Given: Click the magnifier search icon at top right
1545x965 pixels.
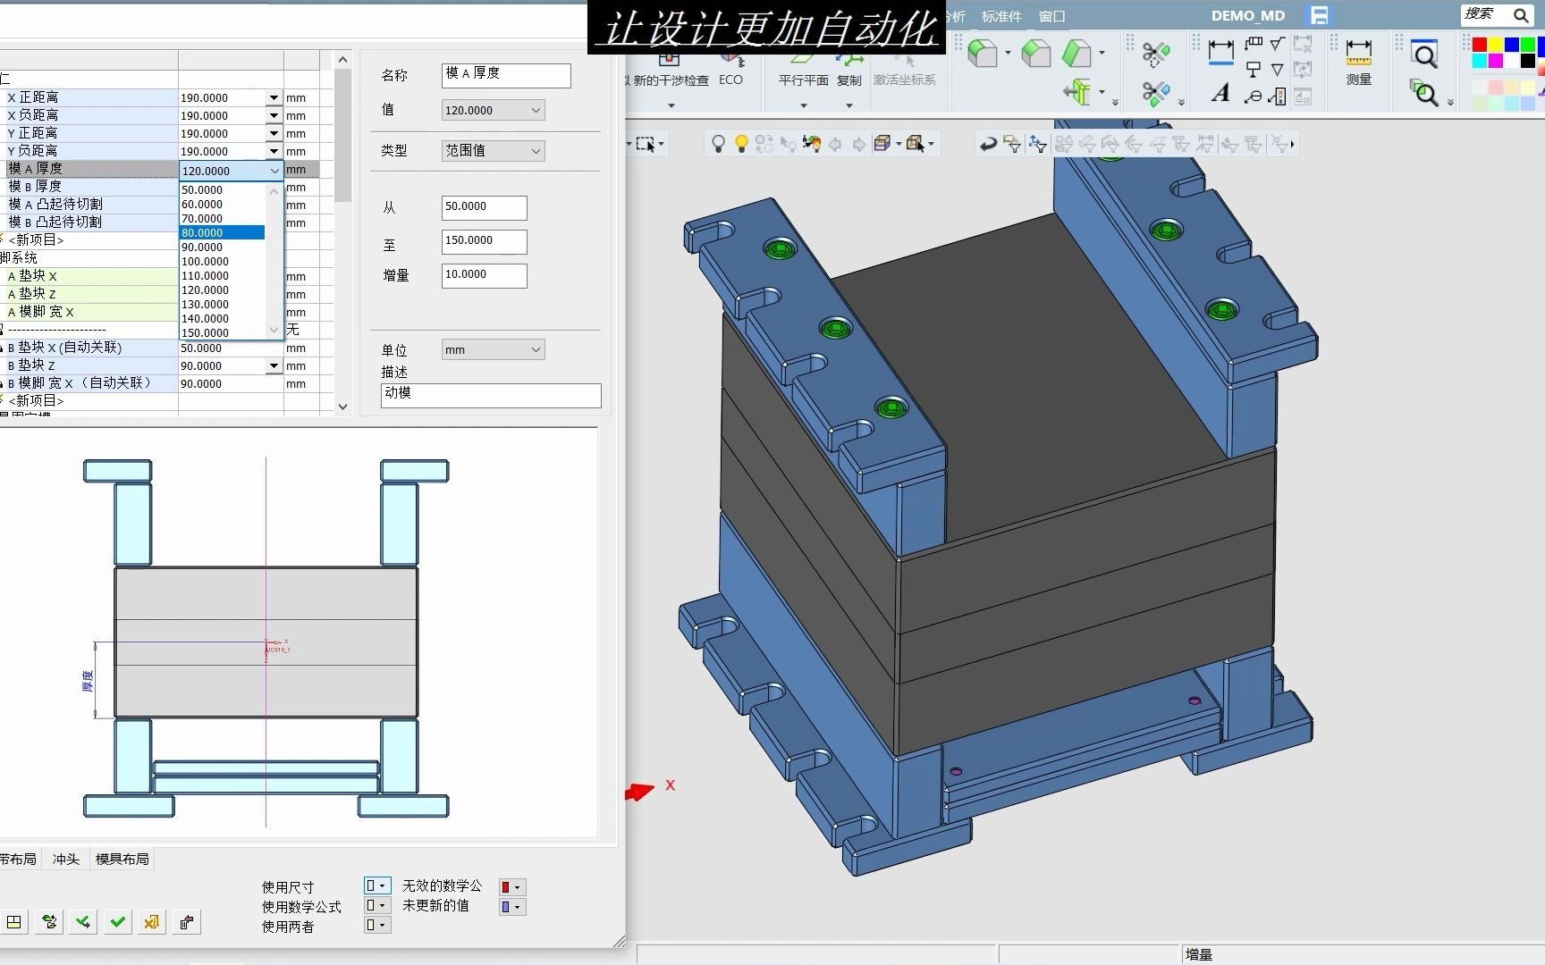Looking at the screenshot, I should point(1520,15).
